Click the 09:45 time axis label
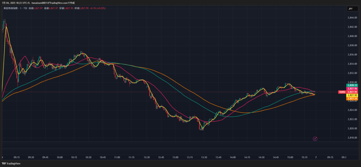The height and width of the screenshot is (167, 361). (x=45, y=157)
